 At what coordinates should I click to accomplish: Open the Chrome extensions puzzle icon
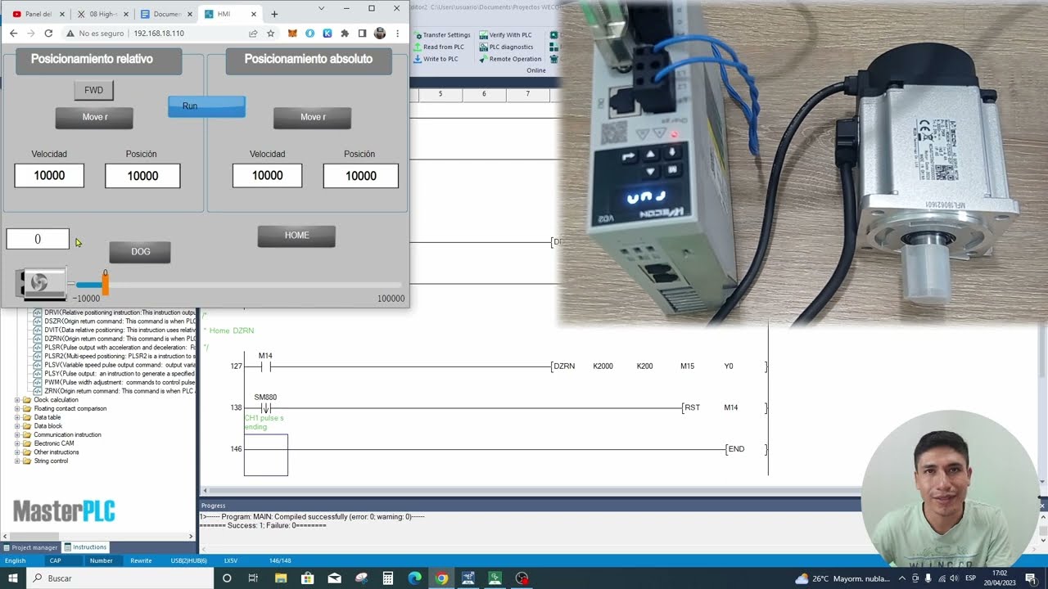coord(345,34)
